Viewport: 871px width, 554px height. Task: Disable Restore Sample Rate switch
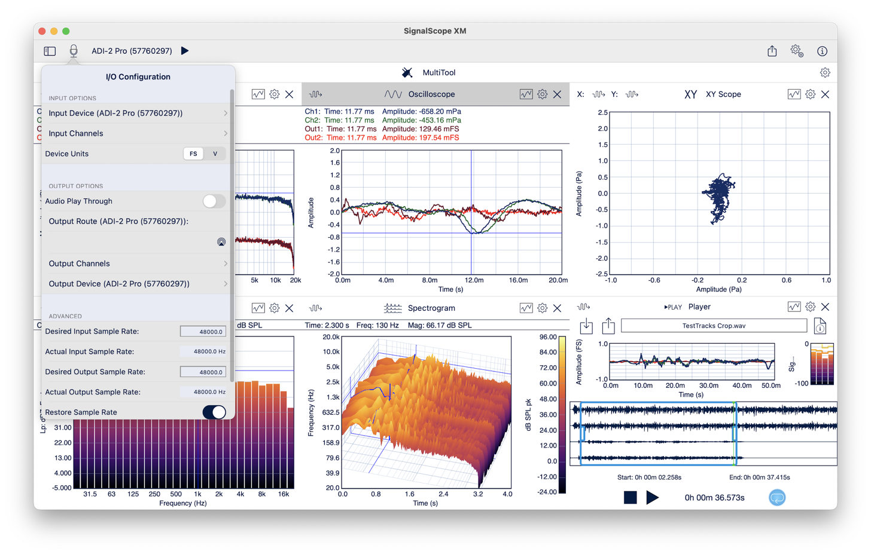pyautogui.click(x=214, y=412)
